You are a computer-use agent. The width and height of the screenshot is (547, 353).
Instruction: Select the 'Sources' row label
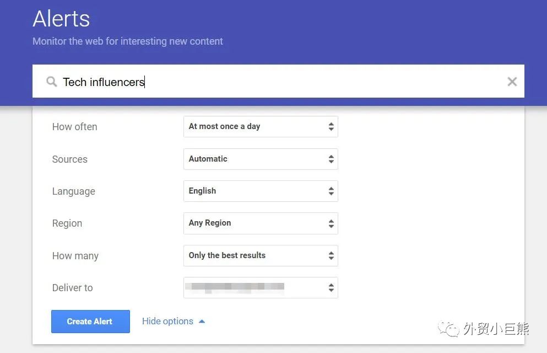point(69,159)
